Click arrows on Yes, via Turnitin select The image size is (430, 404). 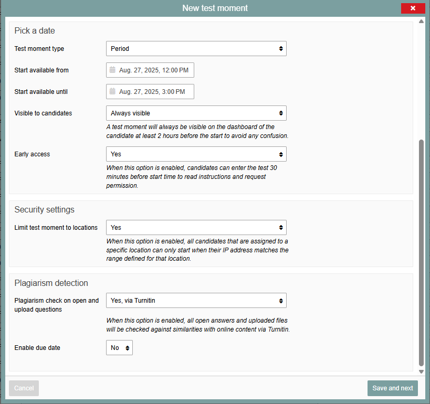281,301
